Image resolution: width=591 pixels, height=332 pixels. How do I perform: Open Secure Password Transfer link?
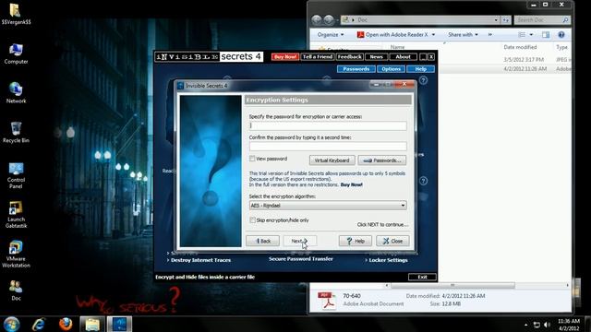point(301,259)
